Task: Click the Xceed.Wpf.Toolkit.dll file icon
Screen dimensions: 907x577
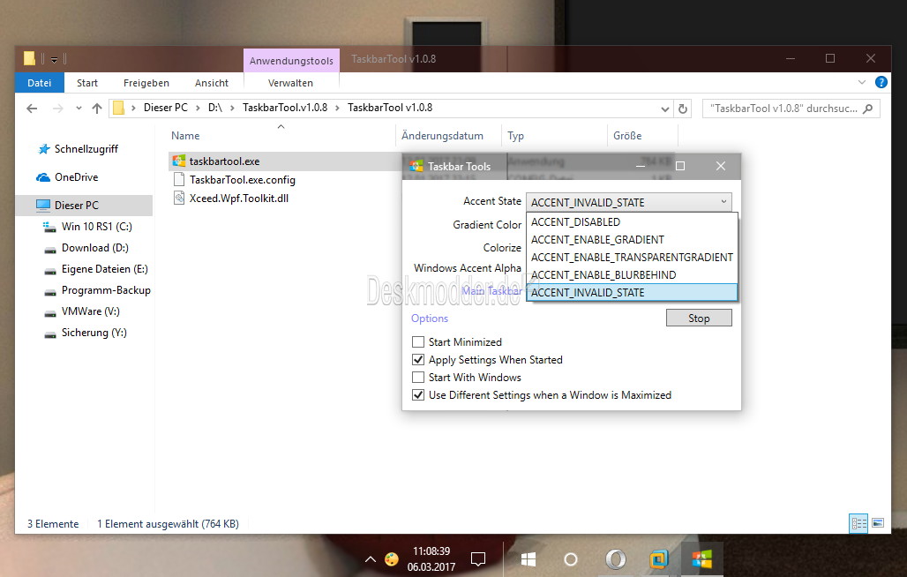Action: tap(179, 199)
